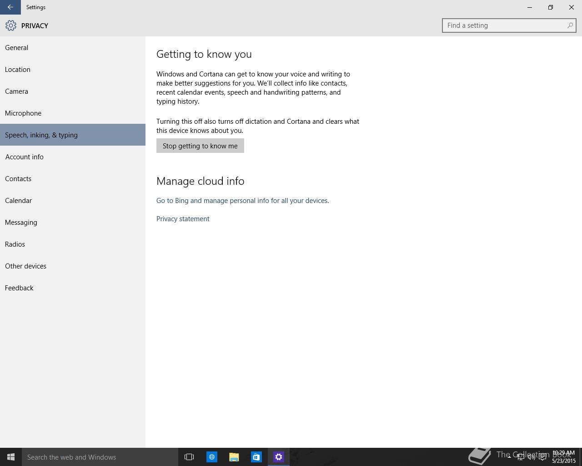Launch the browser globe icon
582x466 pixels.
coord(212,457)
